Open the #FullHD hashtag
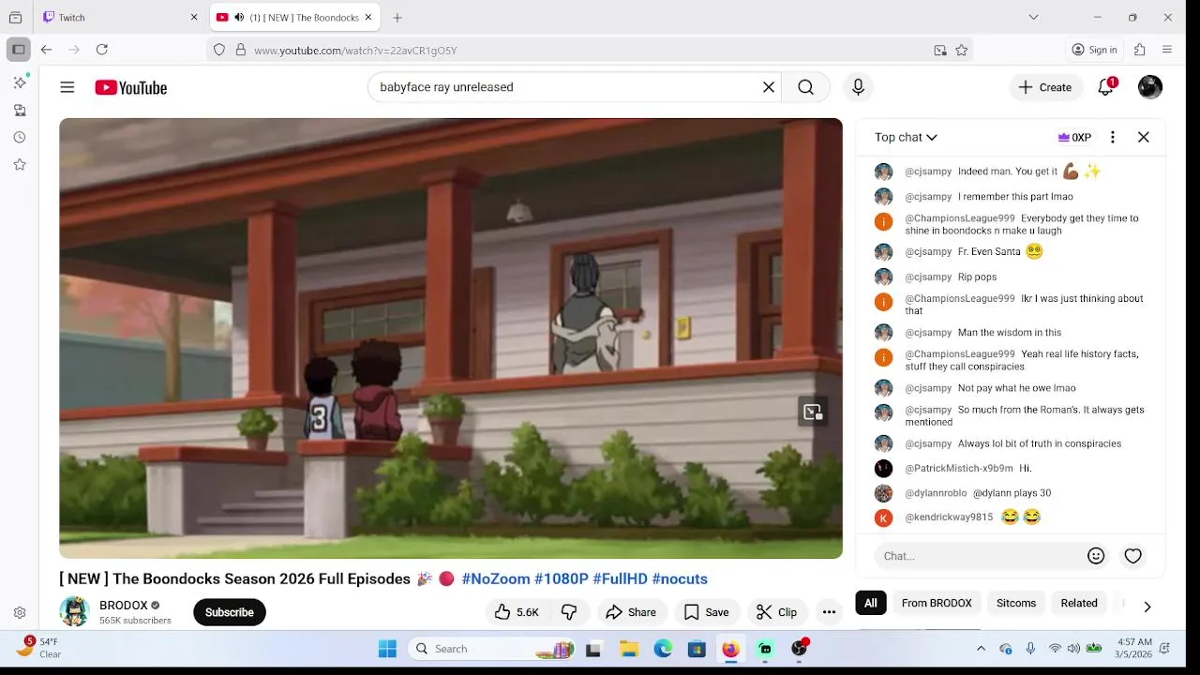This screenshot has height=675, width=1200. click(620, 579)
